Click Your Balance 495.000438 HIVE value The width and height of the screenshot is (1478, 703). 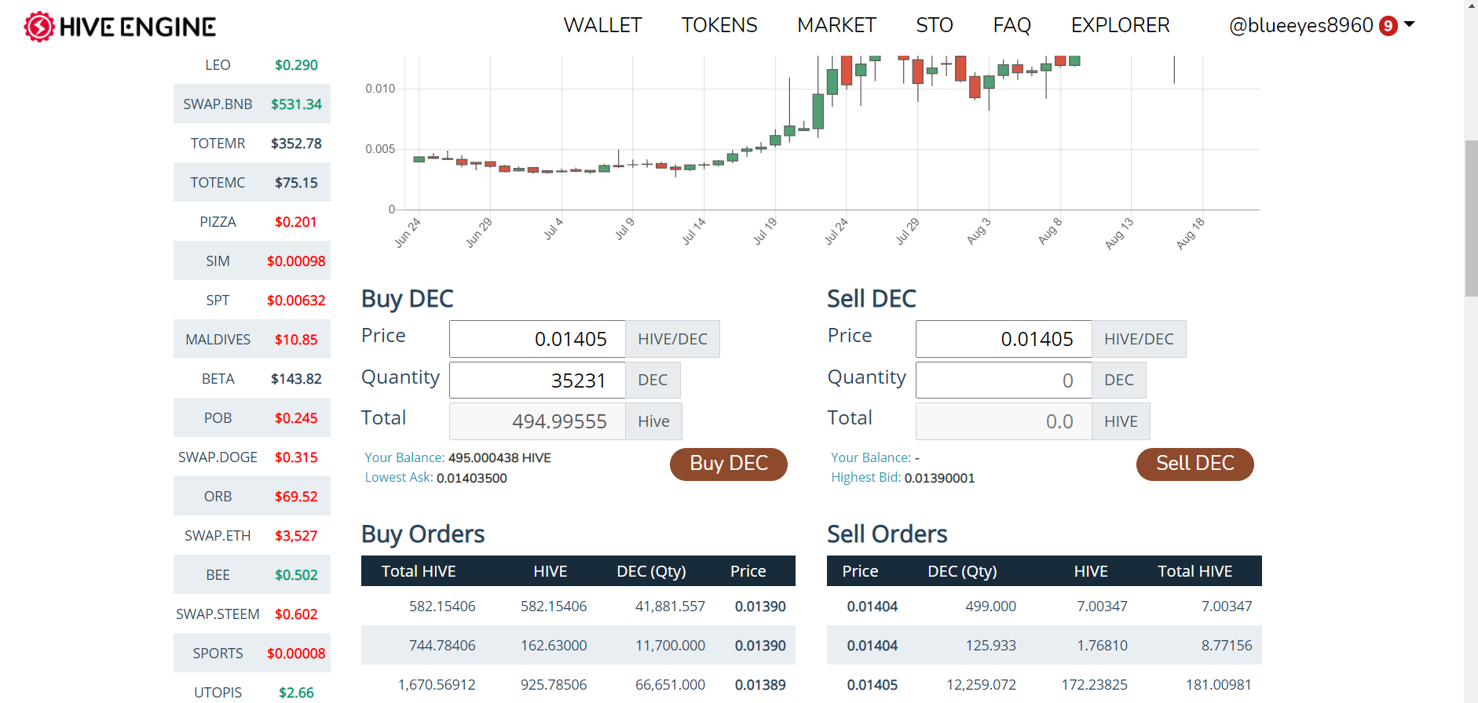pos(499,457)
